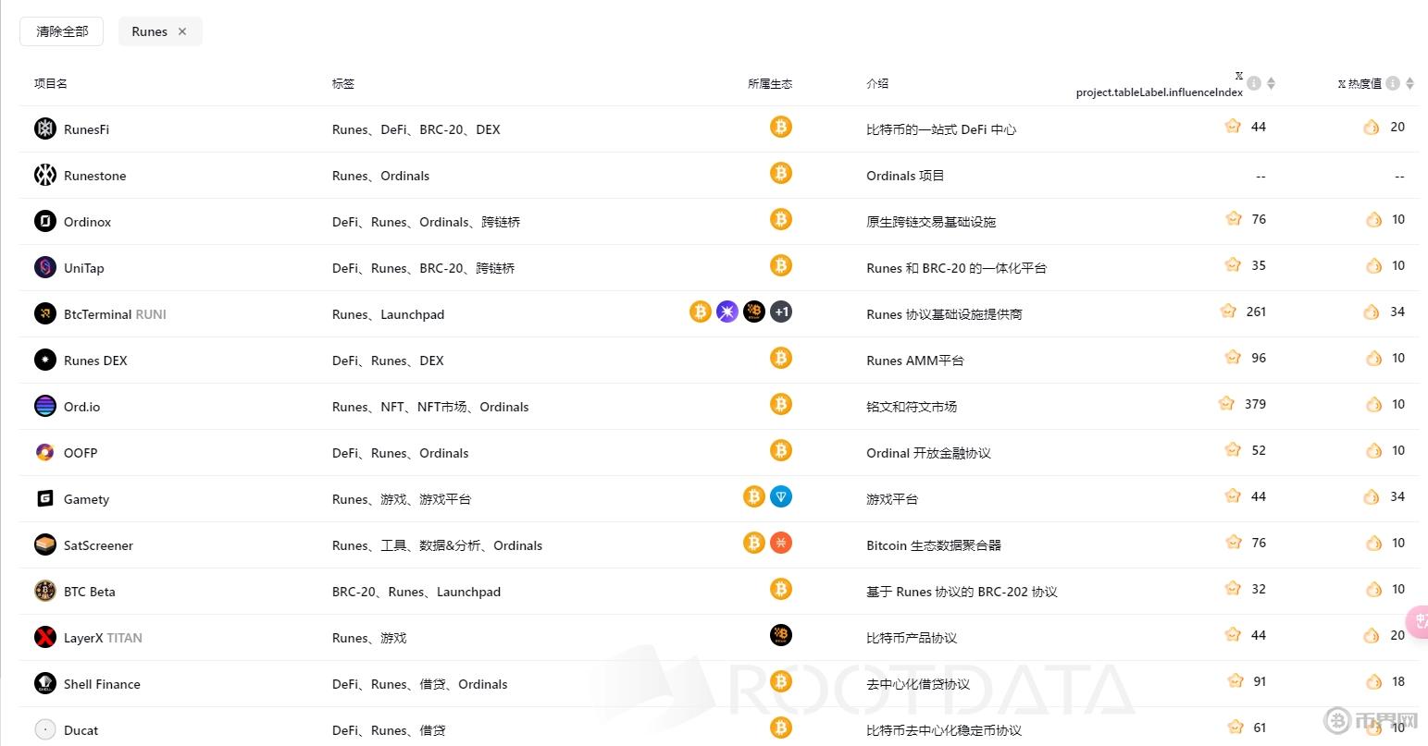Click the 清除全部 button

click(x=62, y=31)
